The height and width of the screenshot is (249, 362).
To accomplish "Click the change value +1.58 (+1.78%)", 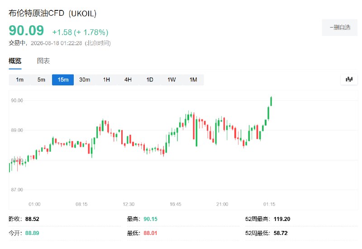I will point(81,32).
